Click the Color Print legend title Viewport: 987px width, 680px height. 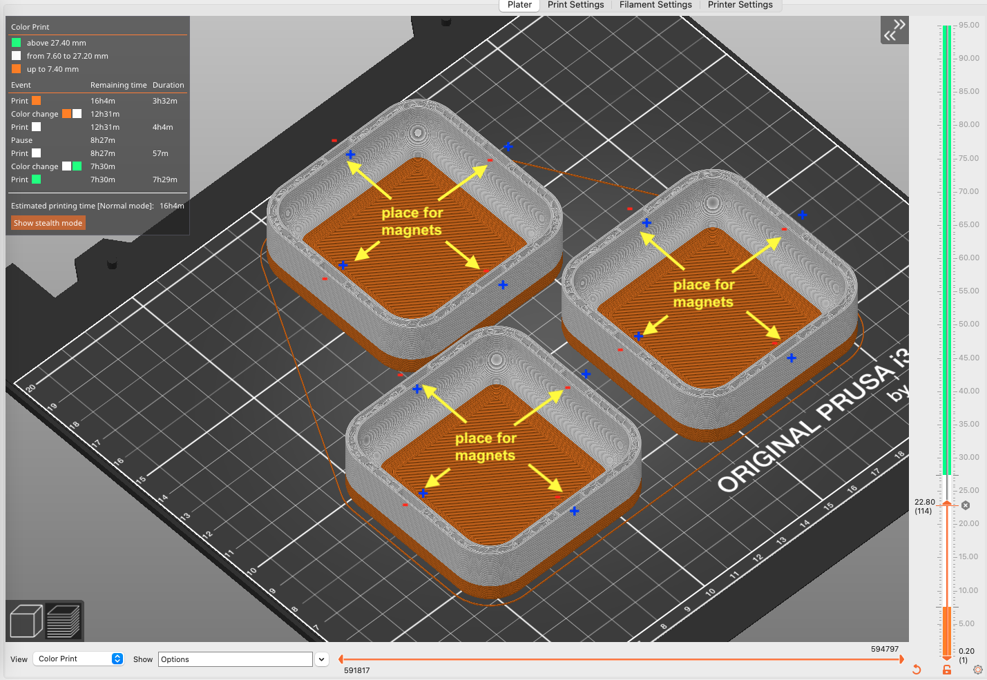(x=30, y=27)
